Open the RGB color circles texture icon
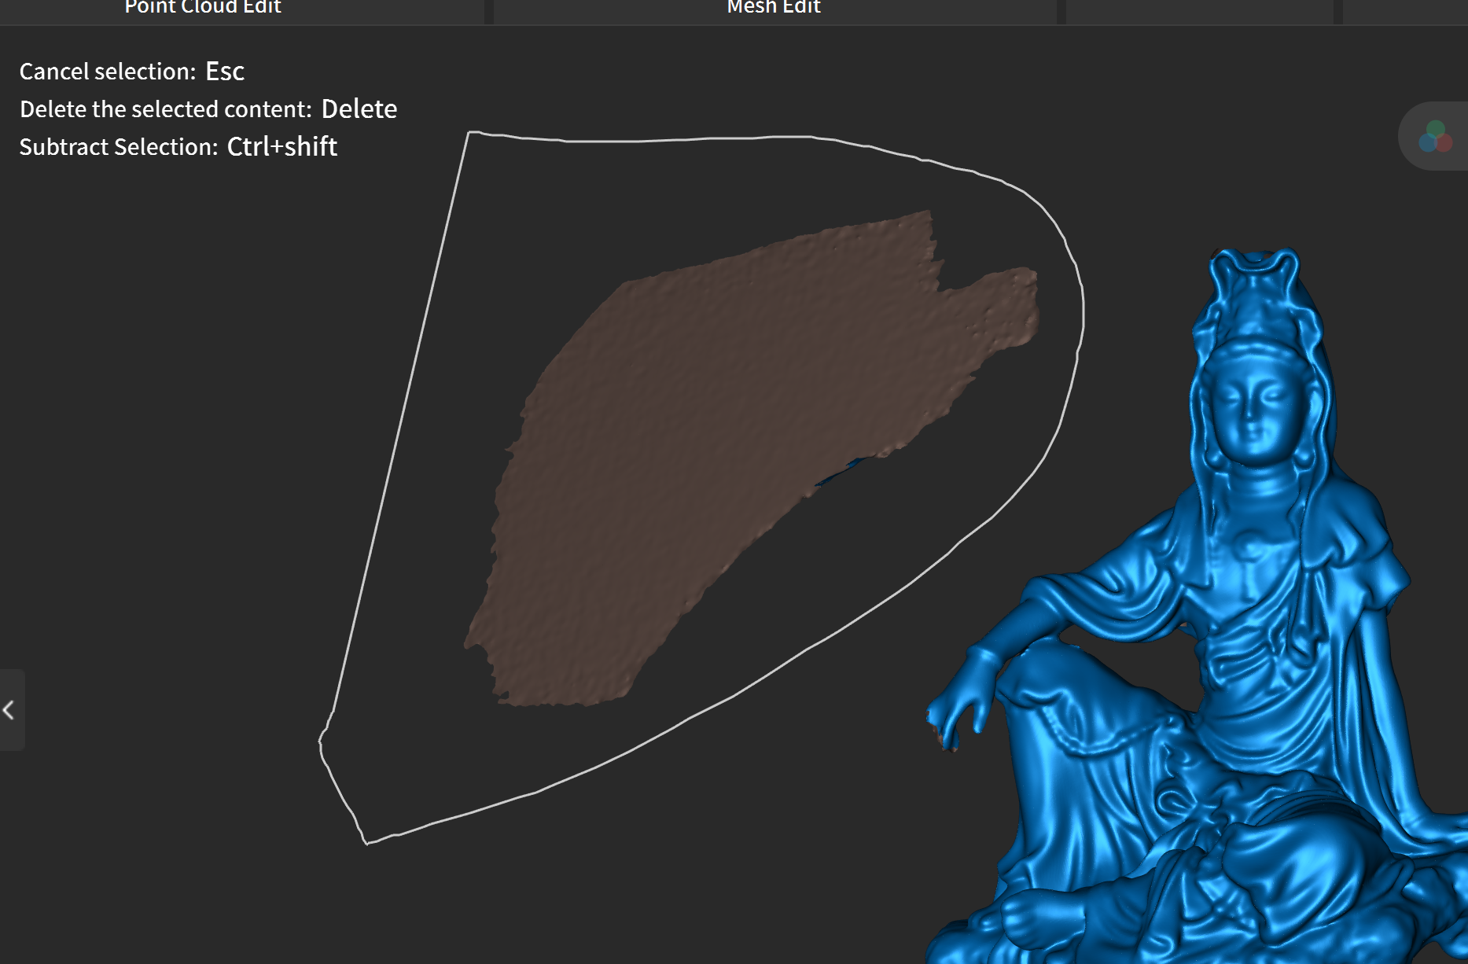This screenshot has height=964, width=1468. (x=1435, y=137)
